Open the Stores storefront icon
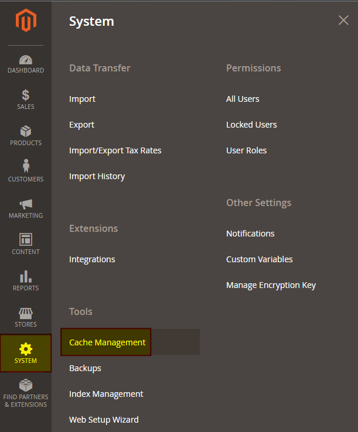The image size is (358, 432). pyautogui.click(x=26, y=313)
